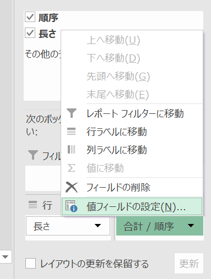This screenshot has width=211, height=279.
Task: Uncheck the 順序 field checkbox
Action: [x=30, y=17]
